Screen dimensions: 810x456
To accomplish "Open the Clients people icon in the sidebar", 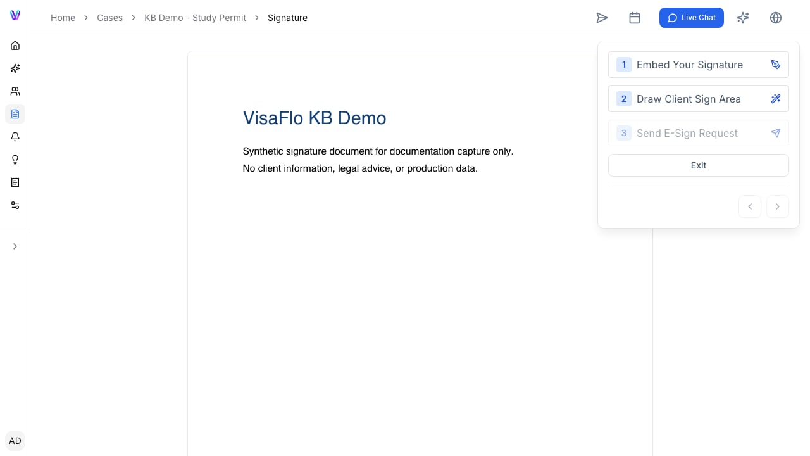I will (x=15, y=91).
